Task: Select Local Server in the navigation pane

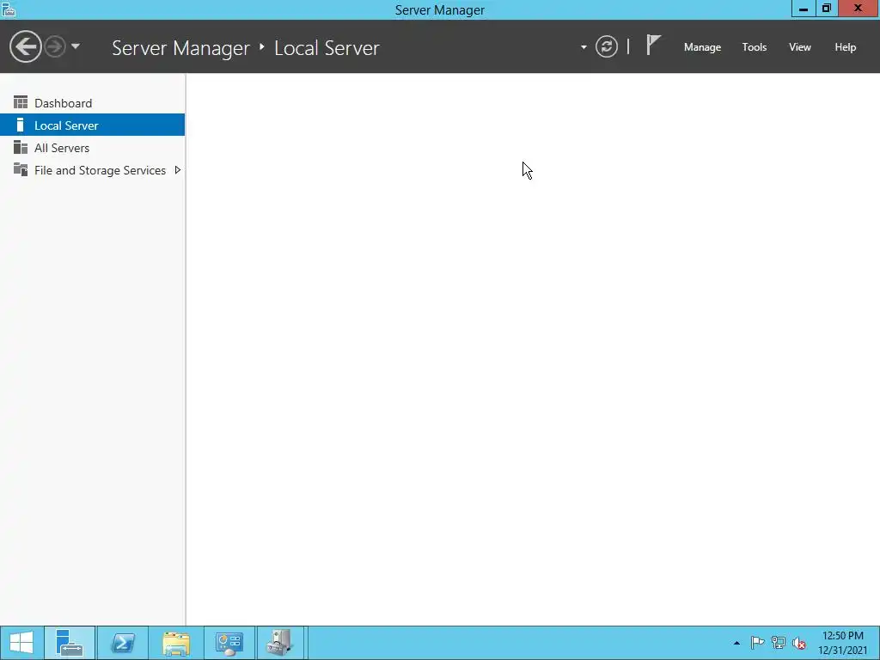Action: click(x=92, y=125)
